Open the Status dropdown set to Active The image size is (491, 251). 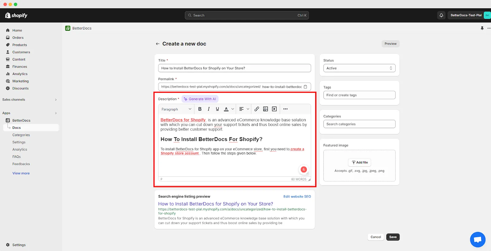point(359,68)
